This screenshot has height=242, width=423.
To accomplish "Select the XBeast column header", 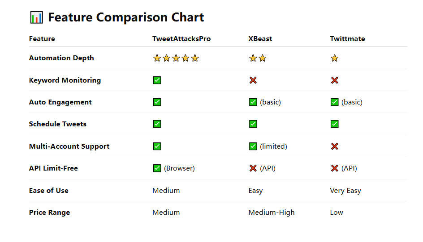I will pos(260,39).
